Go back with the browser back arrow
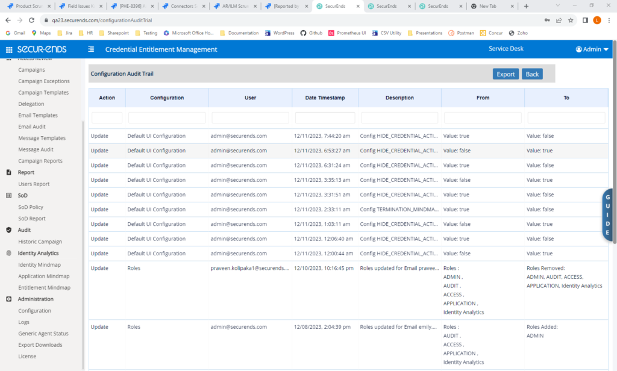This screenshot has width=617, height=371. pyautogui.click(x=8, y=20)
